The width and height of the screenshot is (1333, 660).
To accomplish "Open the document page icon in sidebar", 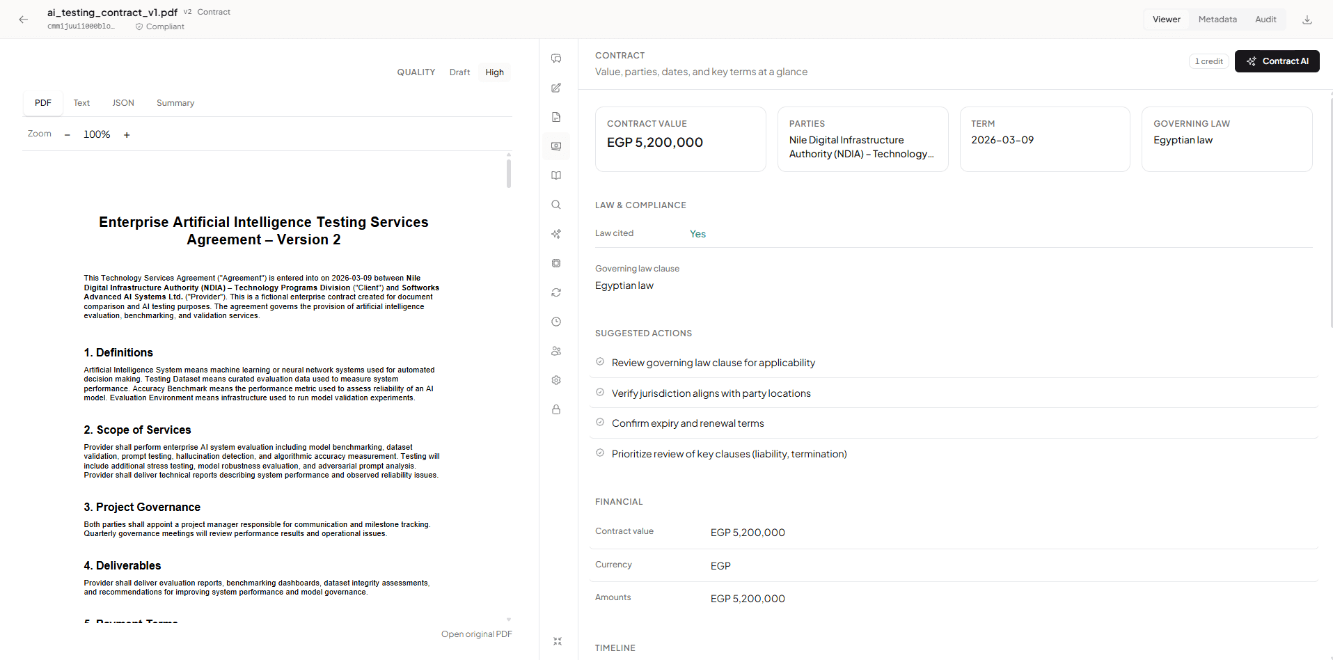I will (555, 117).
